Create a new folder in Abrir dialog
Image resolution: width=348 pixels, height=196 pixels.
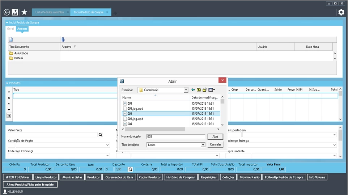pyautogui.click(x=204, y=90)
